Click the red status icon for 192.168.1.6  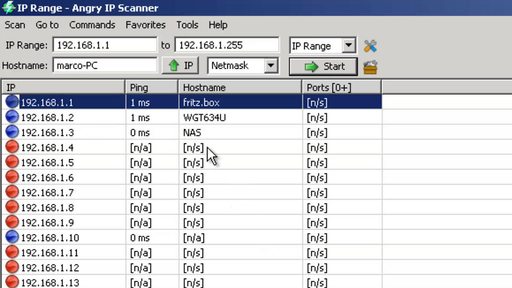tap(12, 177)
